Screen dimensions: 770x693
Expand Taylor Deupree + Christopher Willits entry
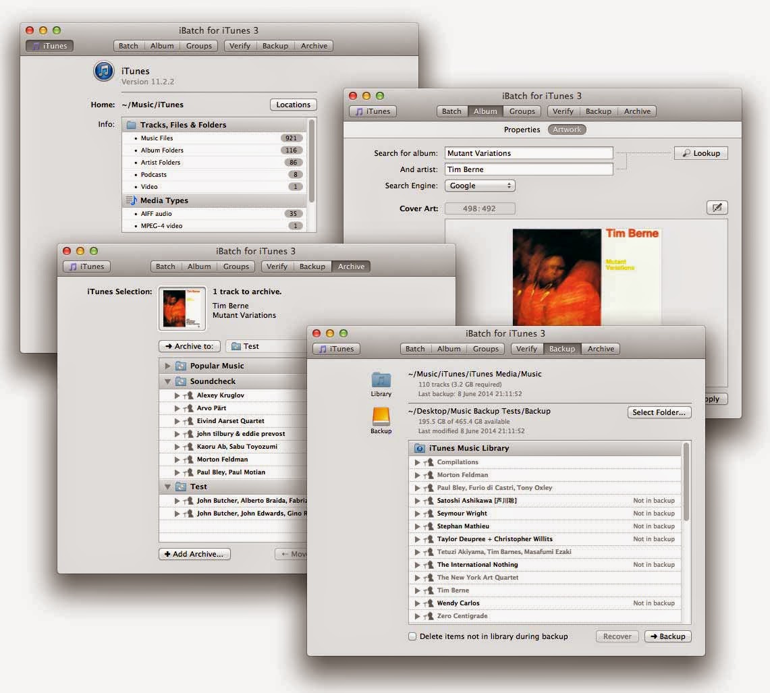tap(417, 538)
